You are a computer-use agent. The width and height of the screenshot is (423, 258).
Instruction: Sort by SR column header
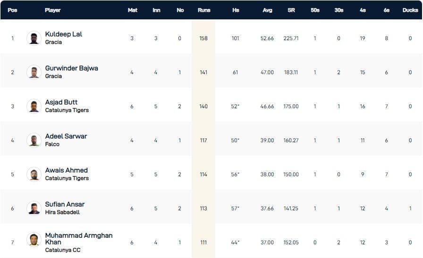(x=291, y=10)
